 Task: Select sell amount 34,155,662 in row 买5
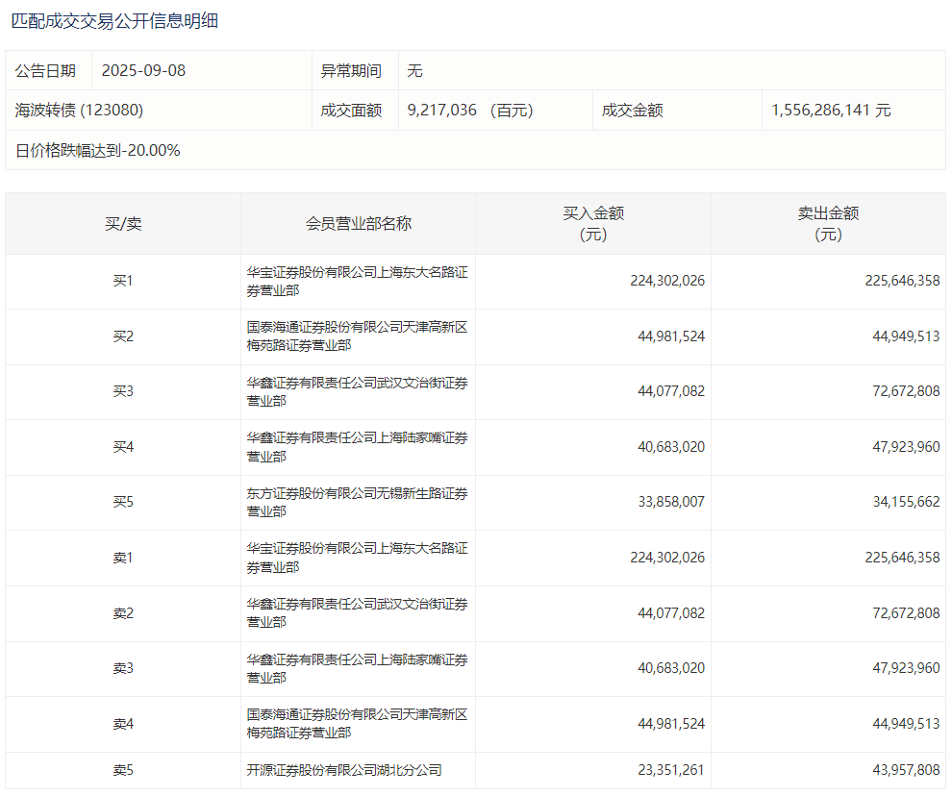[x=902, y=503]
